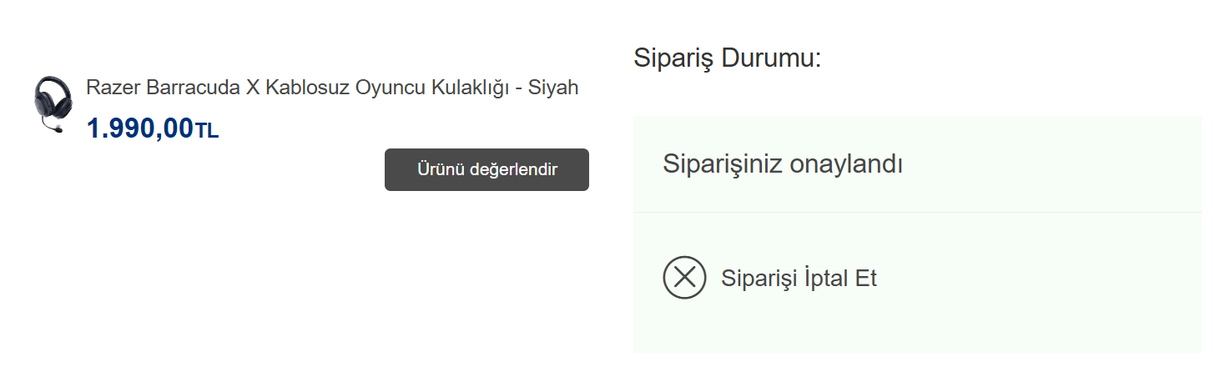The image size is (1230, 367).
Task: Open the Razer Barracuda X product title
Action: pos(332,88)
